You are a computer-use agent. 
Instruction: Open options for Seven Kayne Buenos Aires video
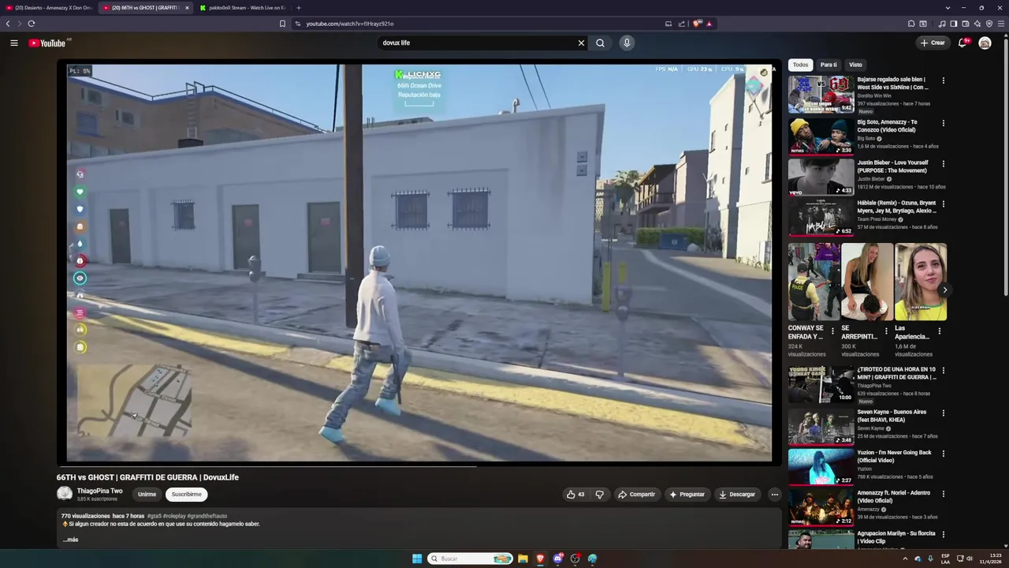944,413
